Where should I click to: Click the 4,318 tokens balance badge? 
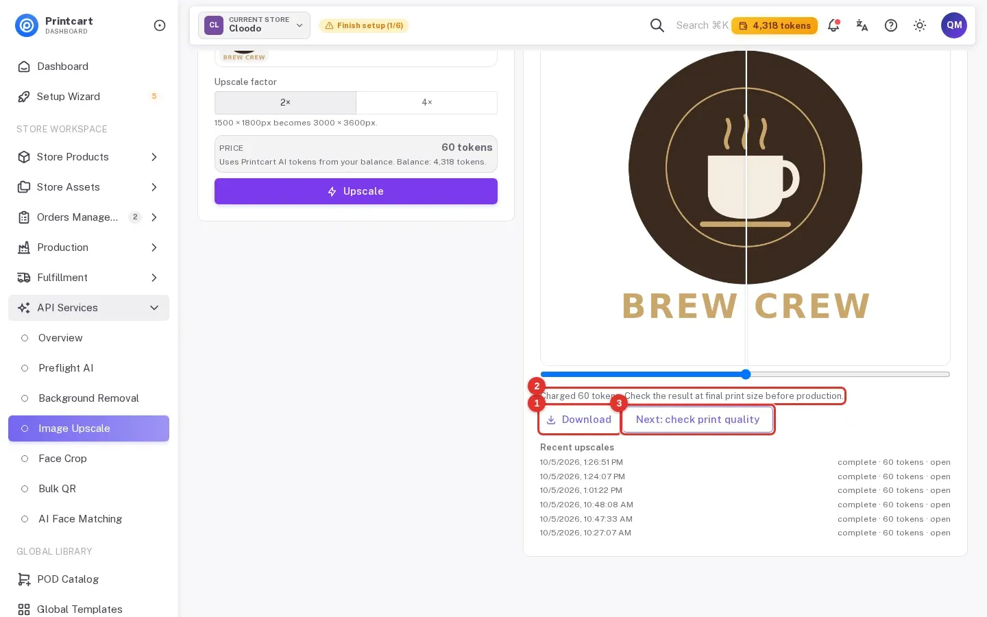[775, 25]
